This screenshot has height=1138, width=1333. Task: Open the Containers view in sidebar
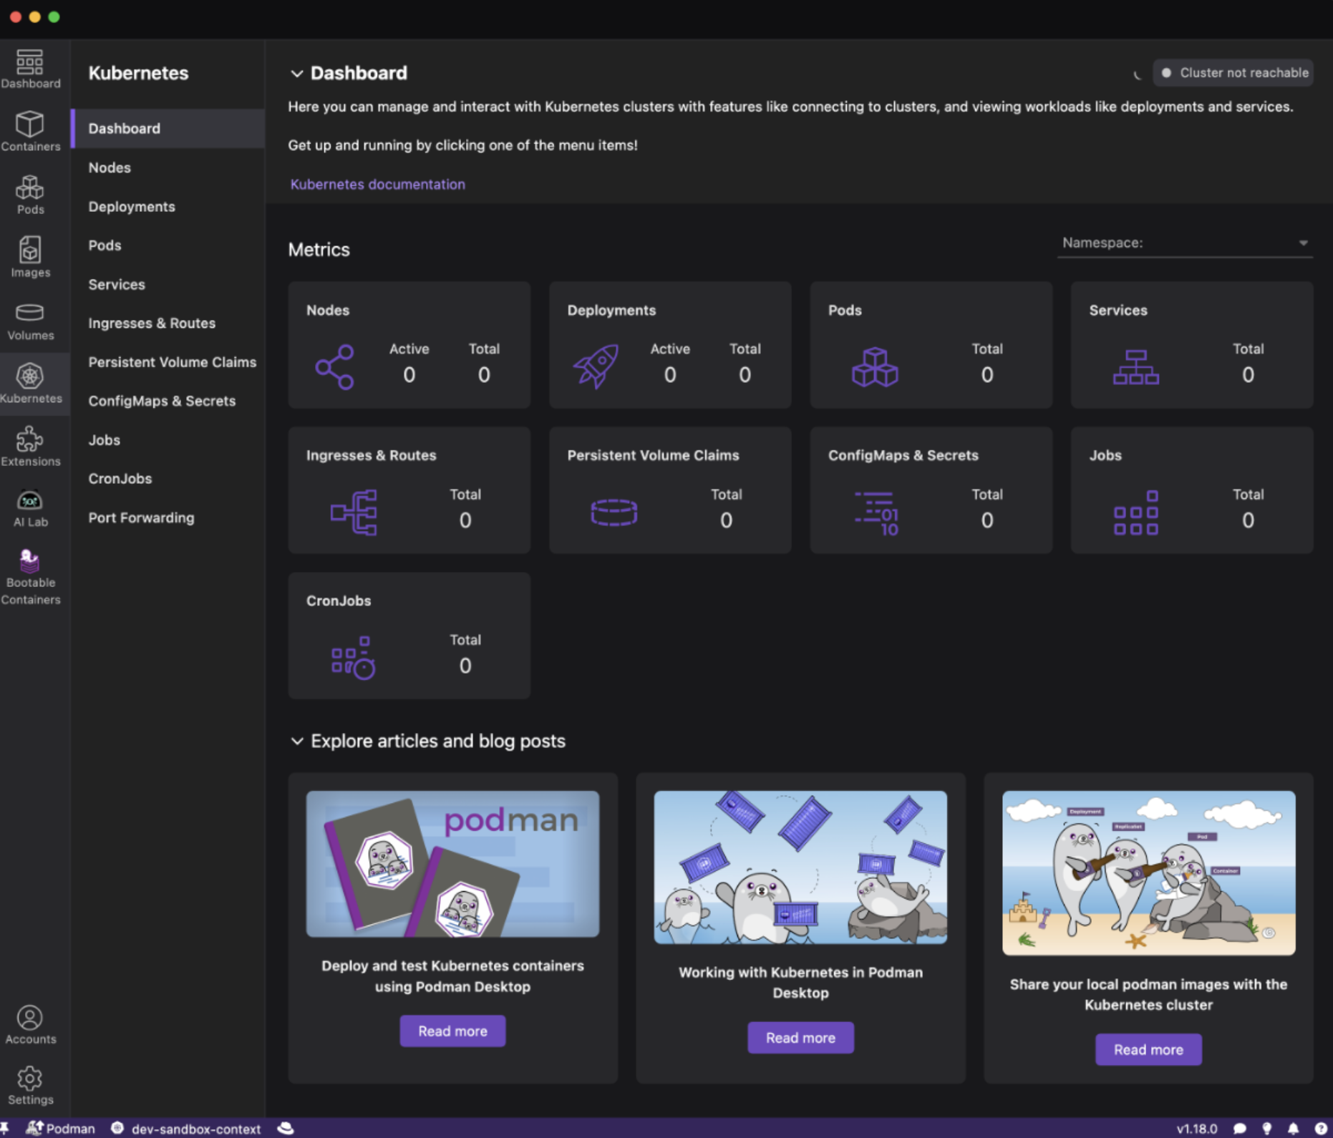click(x=30, y=131)
